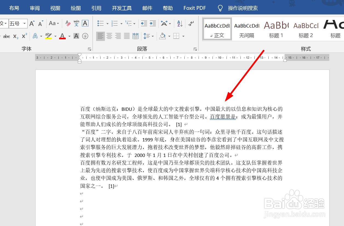The height and width of the screenshot is (226, 344).
Task: Open Asian layout (Chinese typography) icon
Action: pyautogui.click(x=164, y=23)
